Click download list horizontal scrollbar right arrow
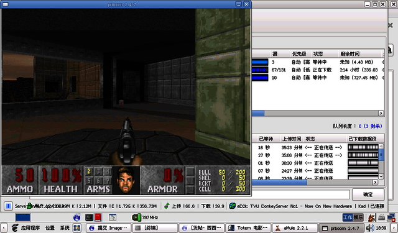 [x=381, y=113]
